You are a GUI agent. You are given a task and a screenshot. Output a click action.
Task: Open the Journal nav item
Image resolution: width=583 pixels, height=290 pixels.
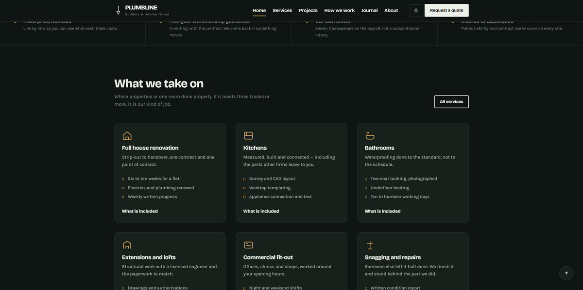point(369,10)
